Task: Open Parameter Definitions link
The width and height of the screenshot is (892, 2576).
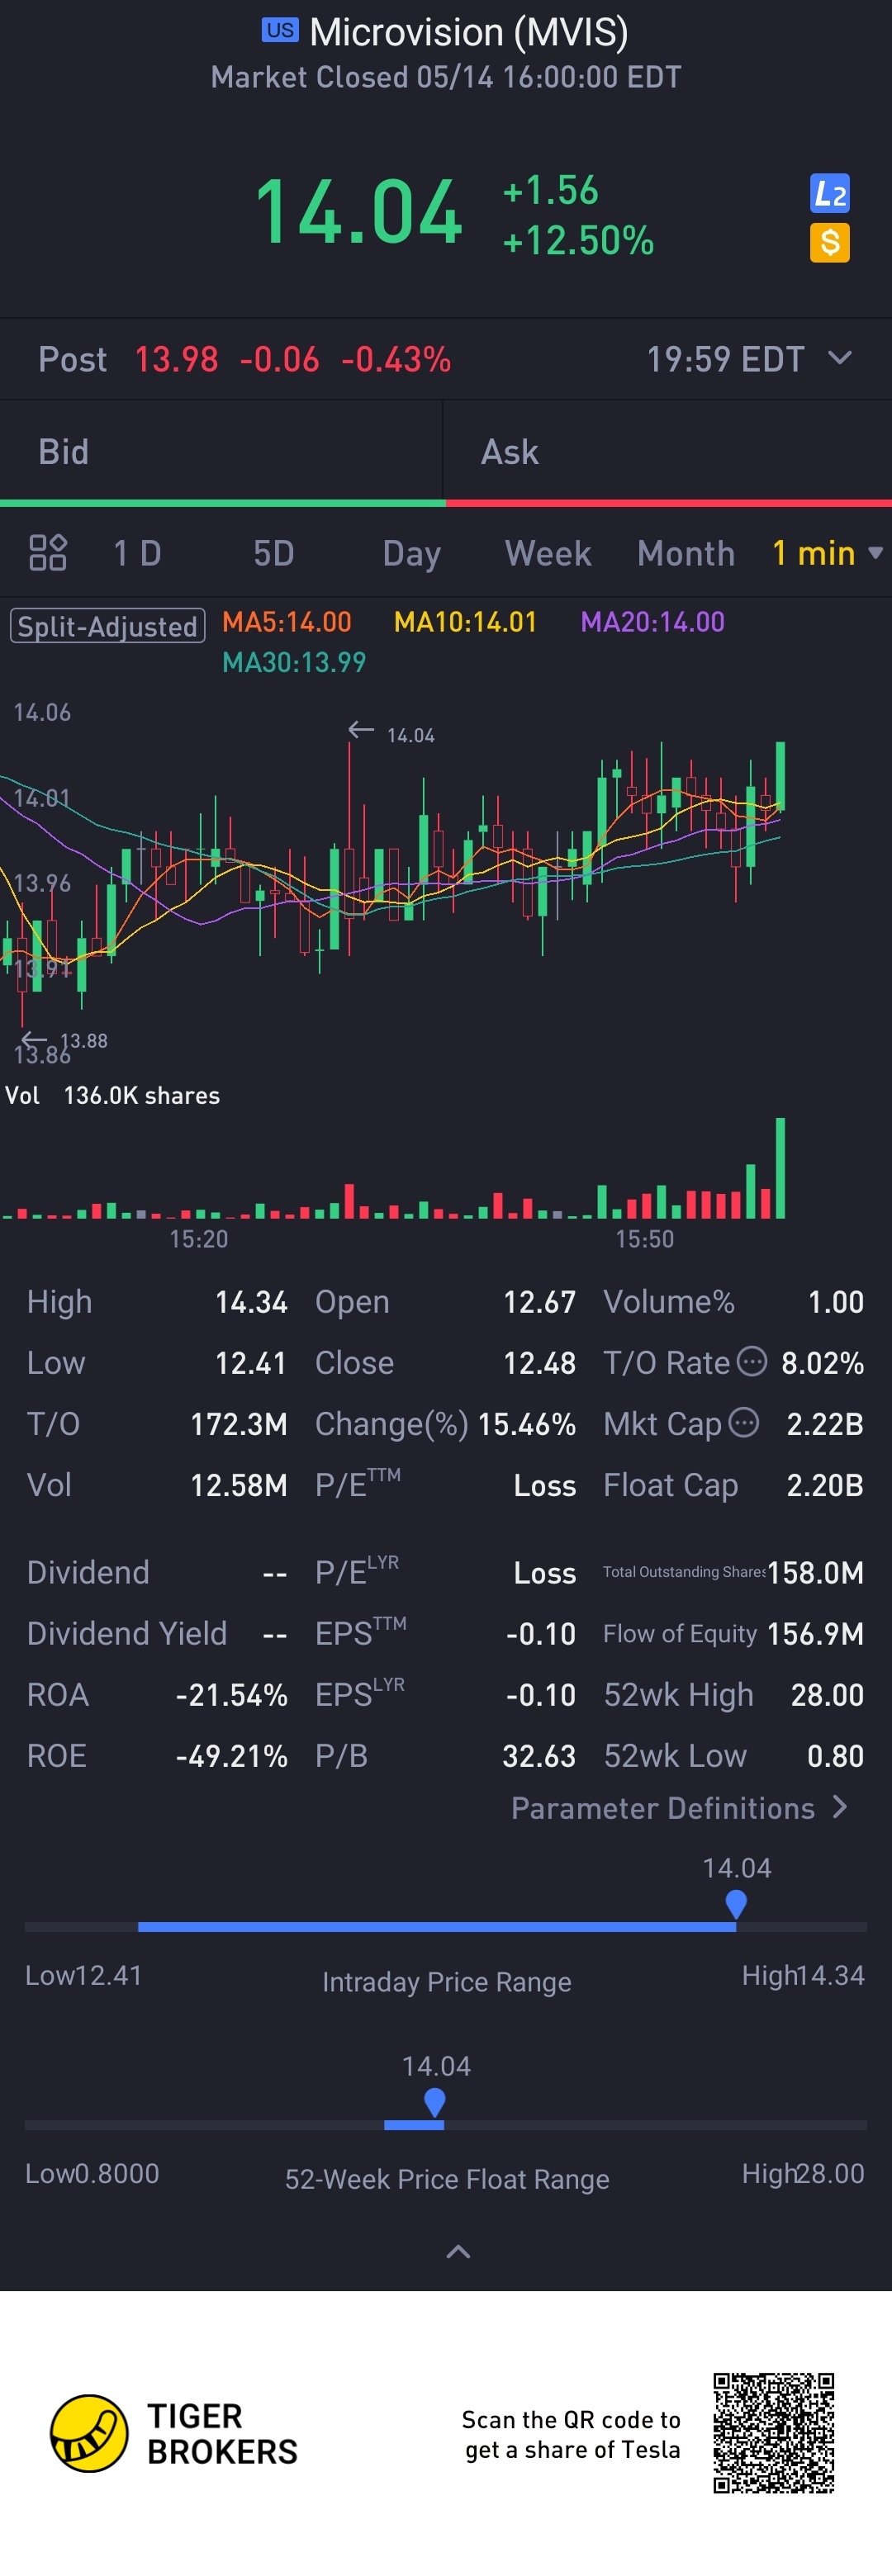Action: 679,1807
